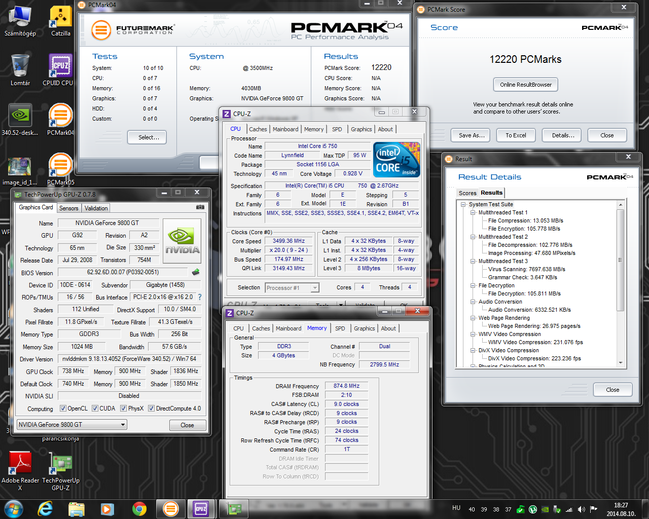The width and height of the screenshot is (649, 519).
Task: Click the Online ResultBrowser button
Action: [526, 85]
